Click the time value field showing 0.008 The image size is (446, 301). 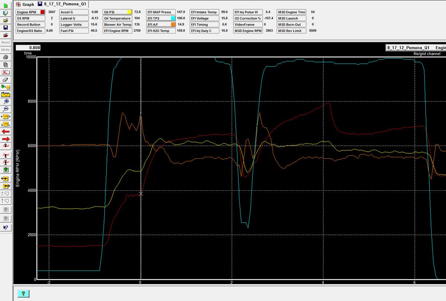(28, 48)
